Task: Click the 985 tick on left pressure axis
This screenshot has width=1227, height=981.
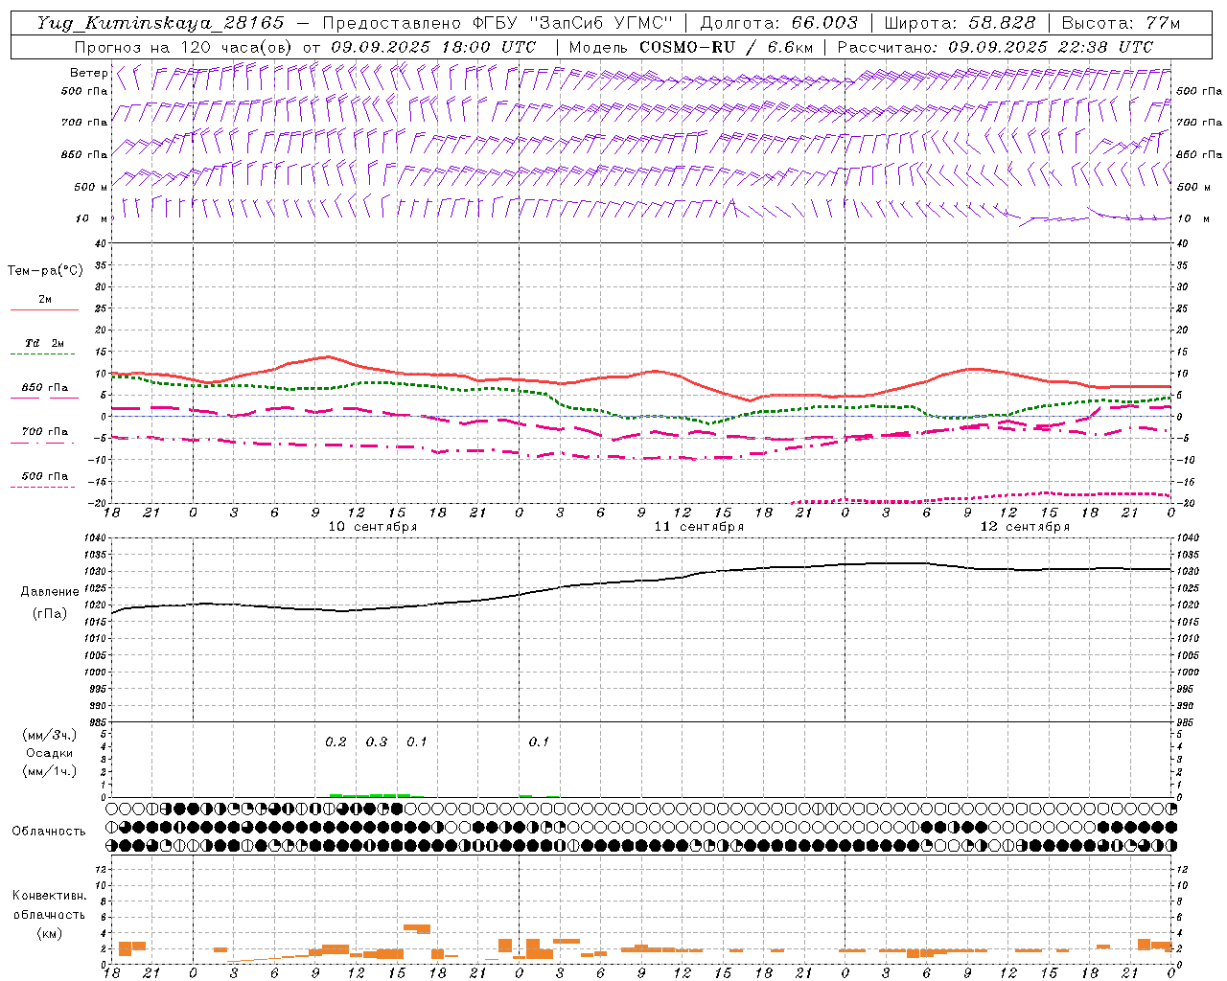Action: pos(98,722)
